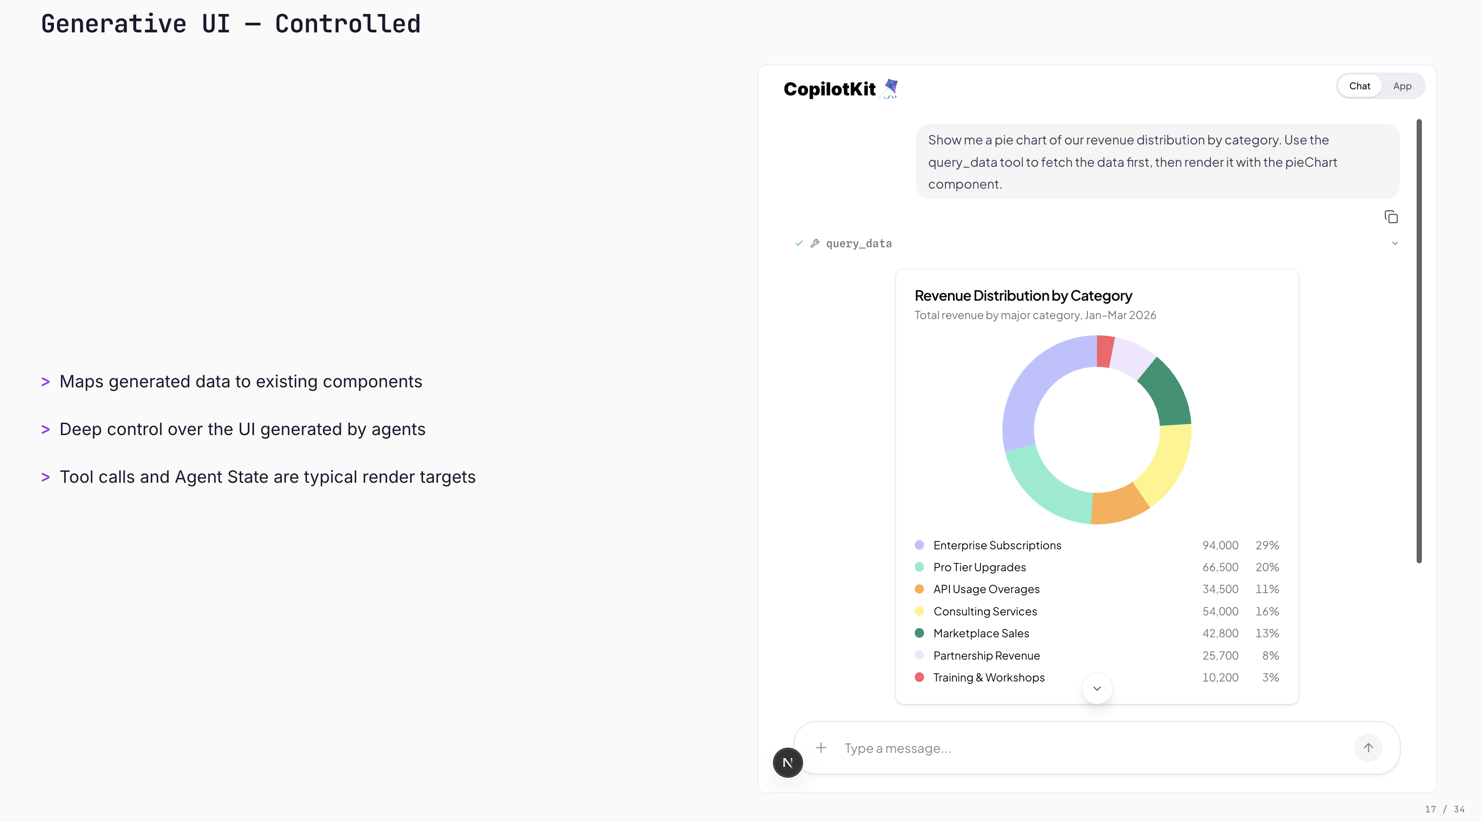1481x822 pixels.
Task: Click the Enterprise Subscriptions legend dot
Action: (x=919, y=545)
